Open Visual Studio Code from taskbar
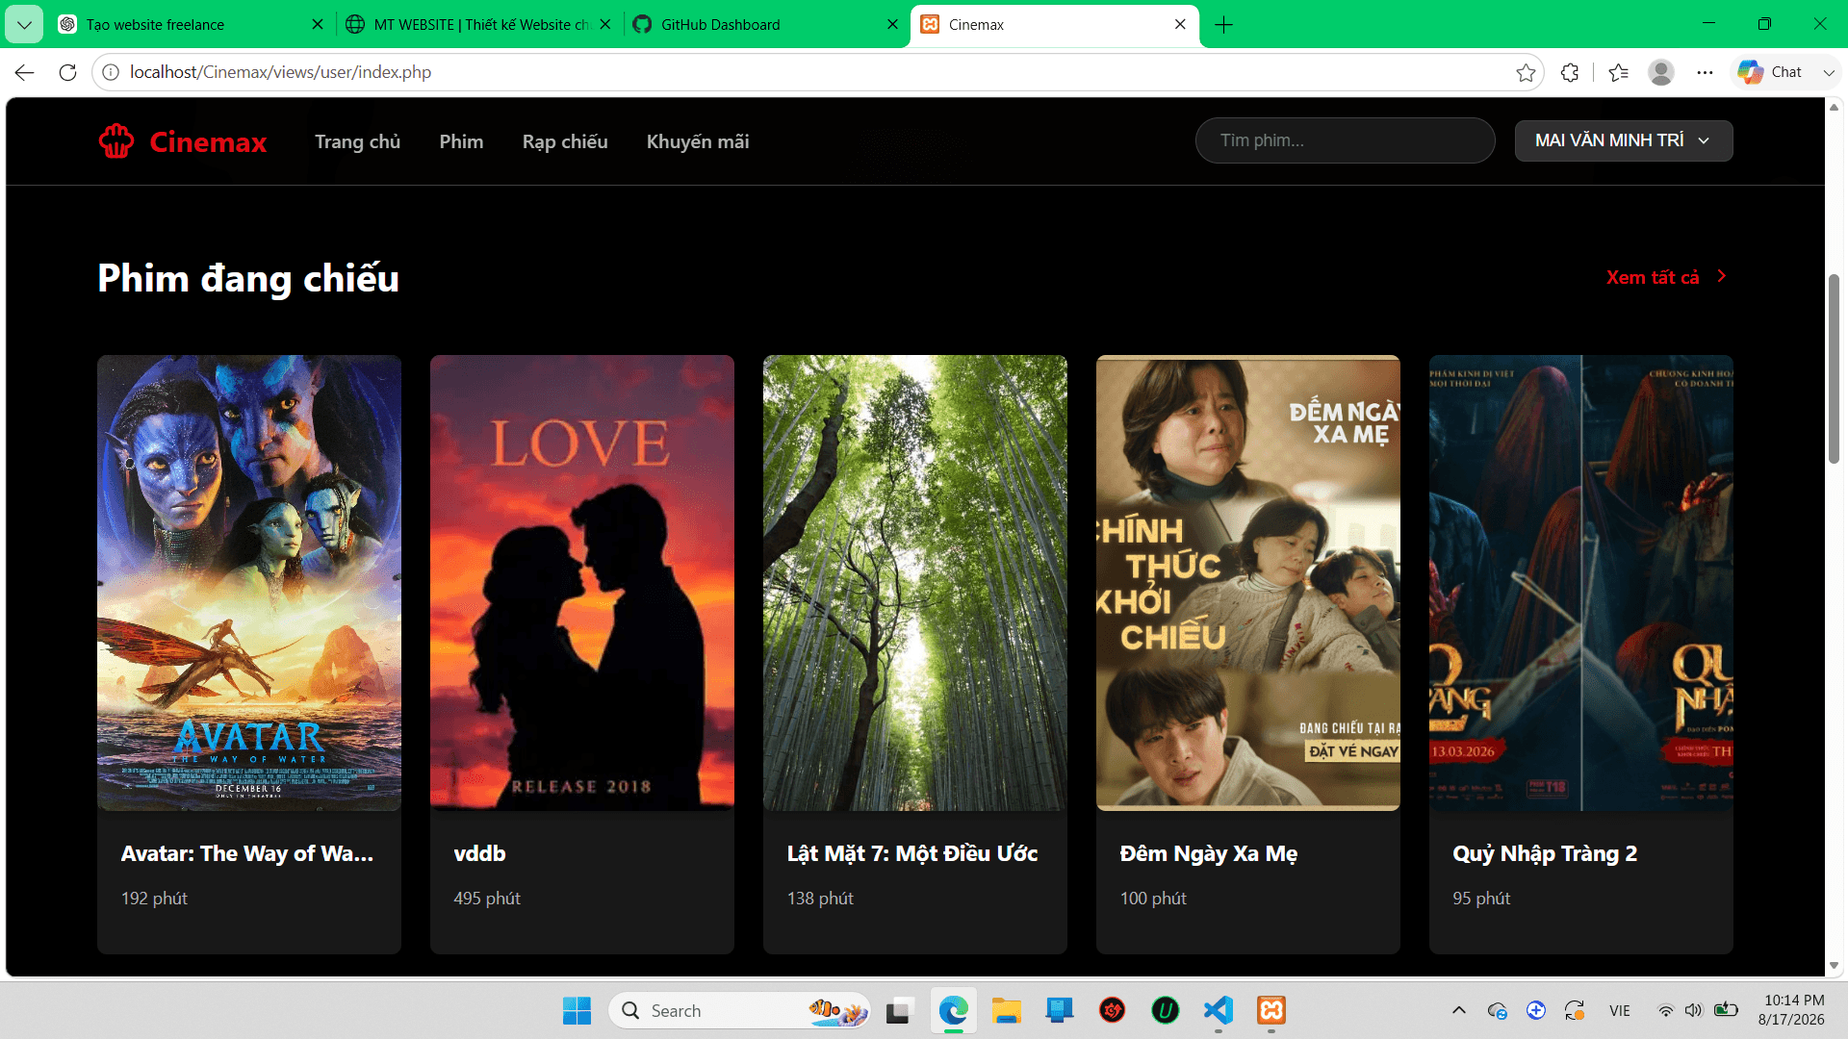This screenshot has width=1848, height=1039. point(1219,1011)
